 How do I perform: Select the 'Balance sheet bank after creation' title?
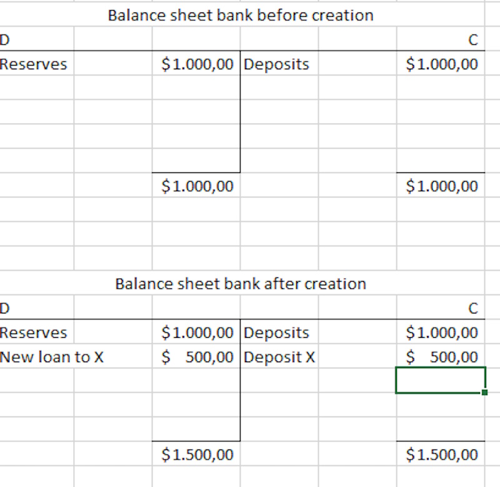coord(241,283)
